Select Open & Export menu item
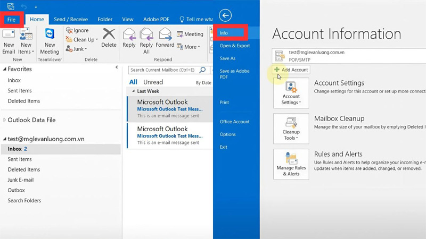 235,46
